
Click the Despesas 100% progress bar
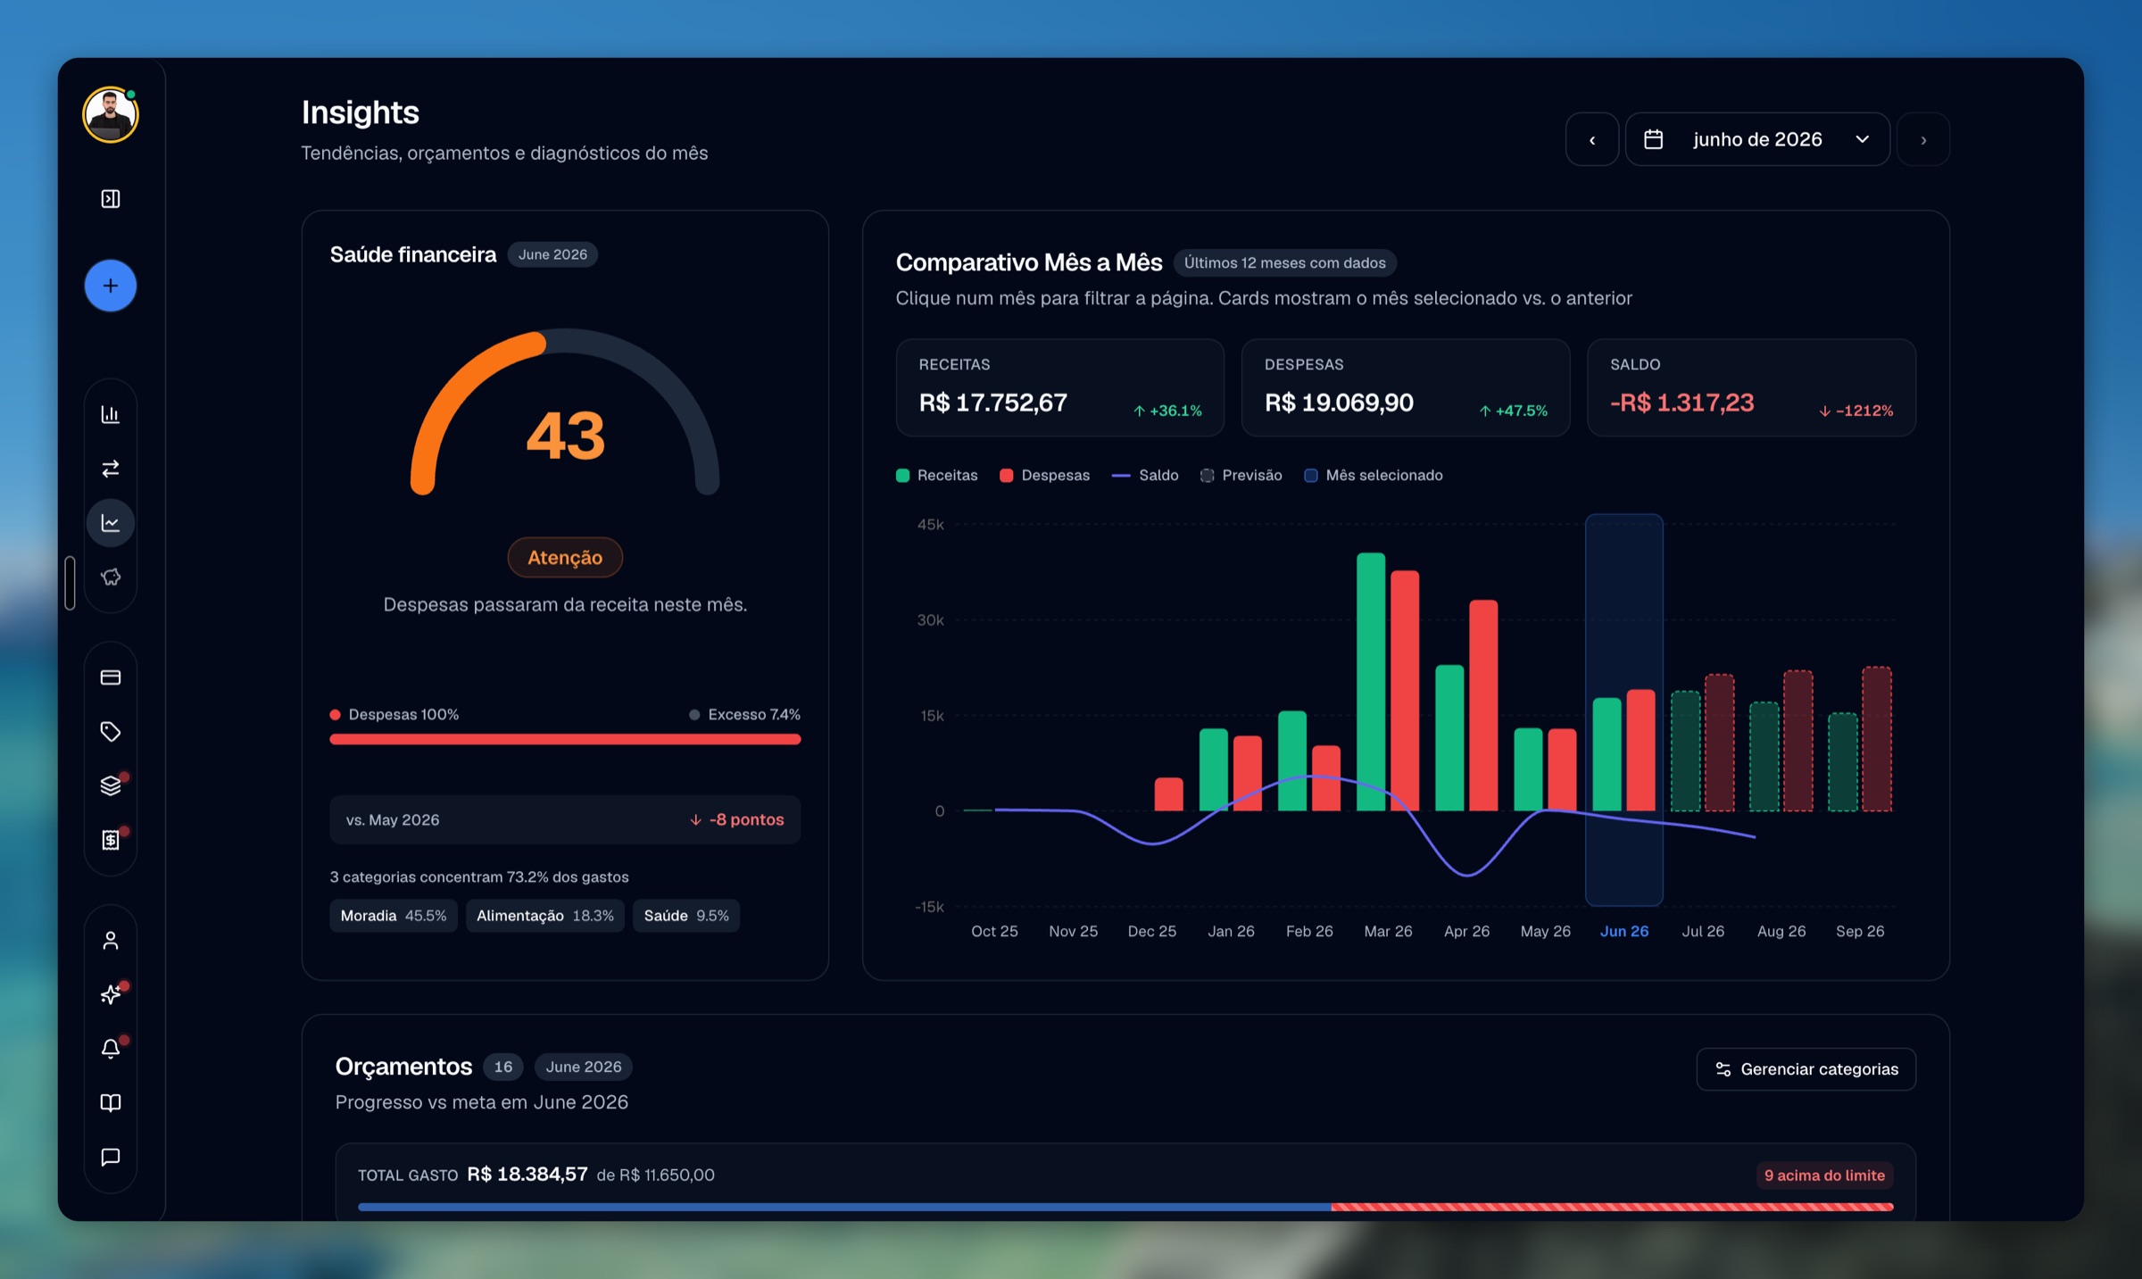click(x=565, y=739)
